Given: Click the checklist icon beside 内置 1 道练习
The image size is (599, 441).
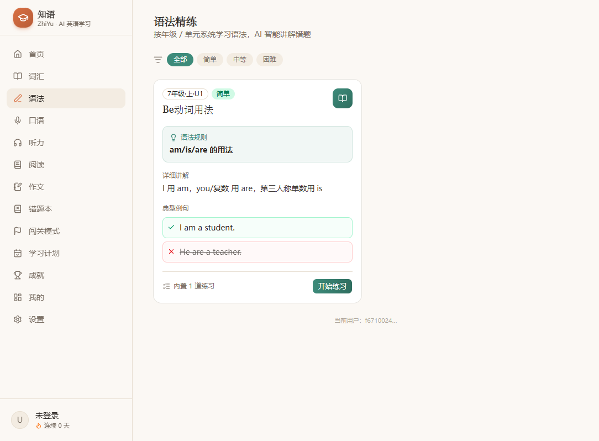Looking at the screenshot, I should [166, 286].
